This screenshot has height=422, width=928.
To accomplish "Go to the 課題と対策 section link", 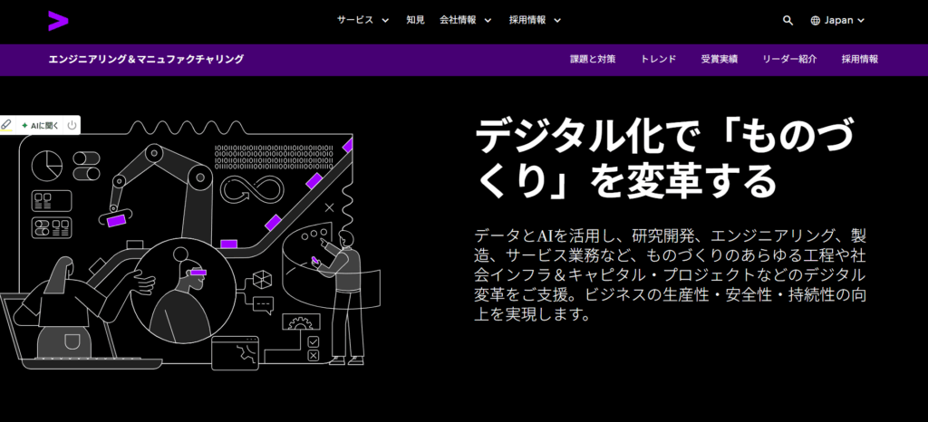I will pos(593,60).
